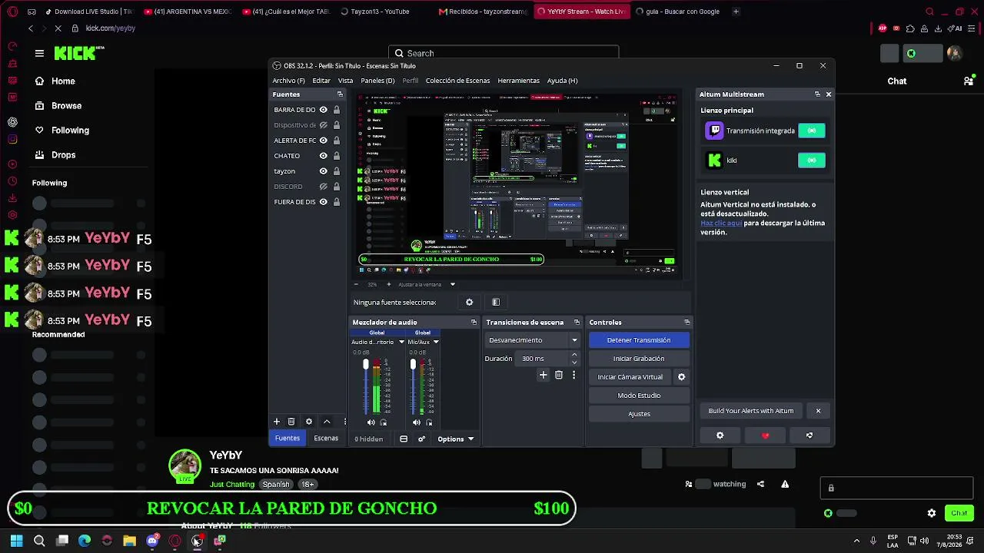This screenshot has height=553, width=984.
Task: Open source properties gear in Fuentes toolbar
Action: (x=309, y=422)
